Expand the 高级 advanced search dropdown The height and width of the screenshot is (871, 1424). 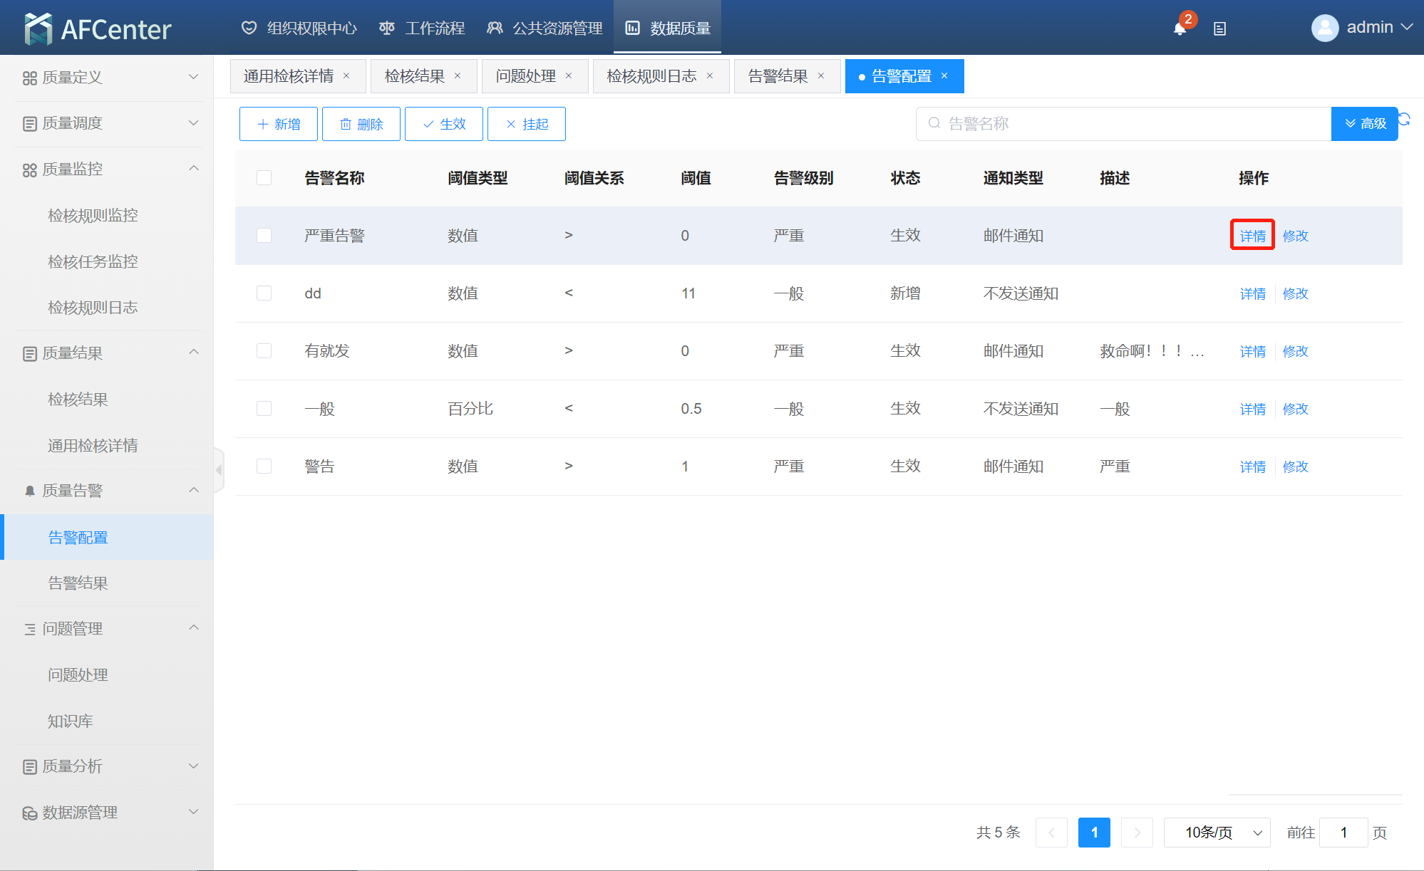(x=1364, y=124)
